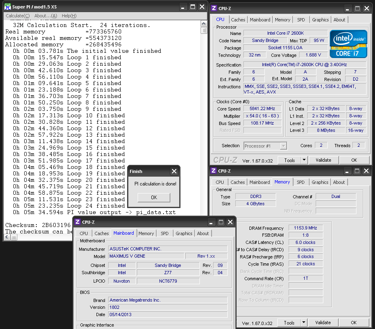The image size is (375, 329).
Task: Click the Intel Core i7 logo badge
Action: (348, 44)
